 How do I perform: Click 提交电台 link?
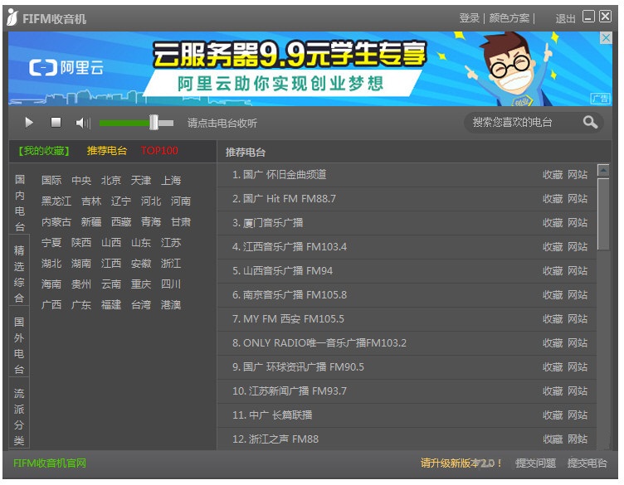point(587,463)
